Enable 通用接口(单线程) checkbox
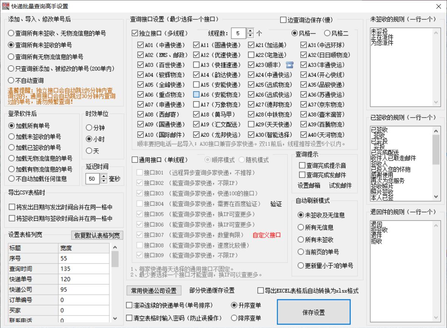 [x=135, y=159]
